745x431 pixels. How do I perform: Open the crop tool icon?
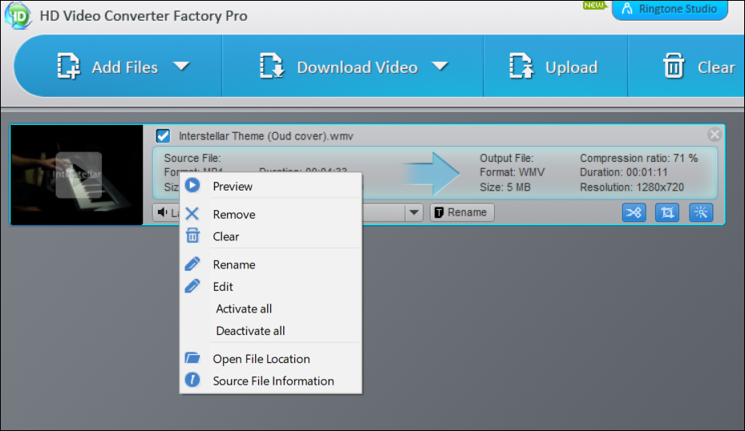(x=667, y=212)
